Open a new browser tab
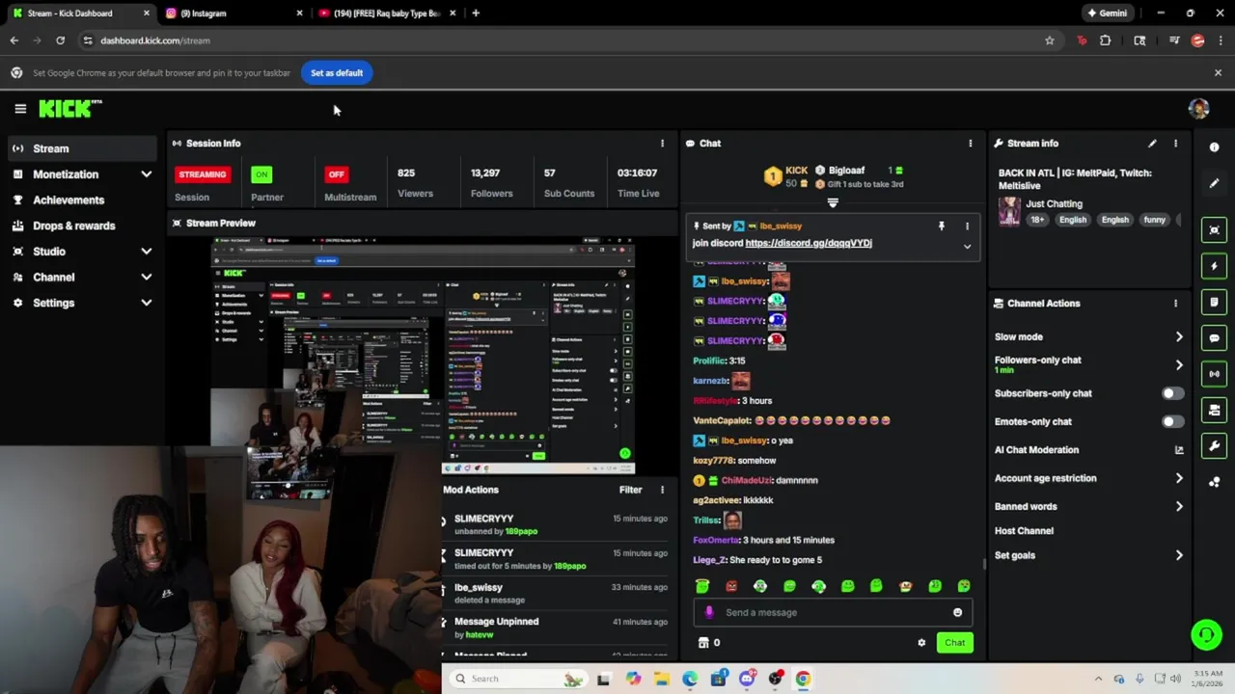 point(476,13)
